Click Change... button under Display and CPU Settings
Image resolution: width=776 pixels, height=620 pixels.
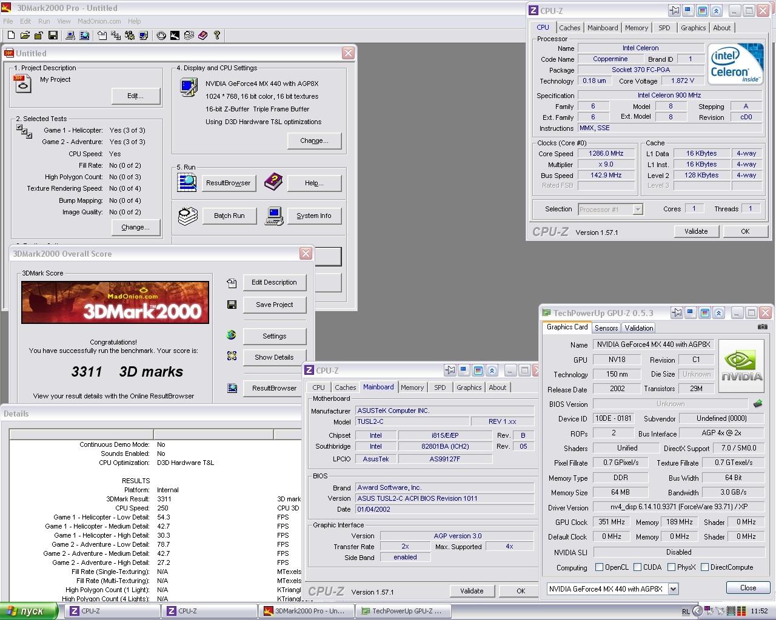click(x=314, y=140)
